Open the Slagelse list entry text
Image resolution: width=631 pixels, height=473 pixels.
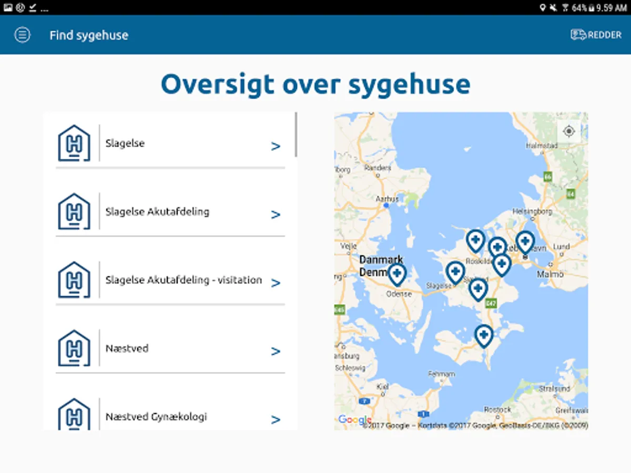pyautogui.click(x=125, y=143)
